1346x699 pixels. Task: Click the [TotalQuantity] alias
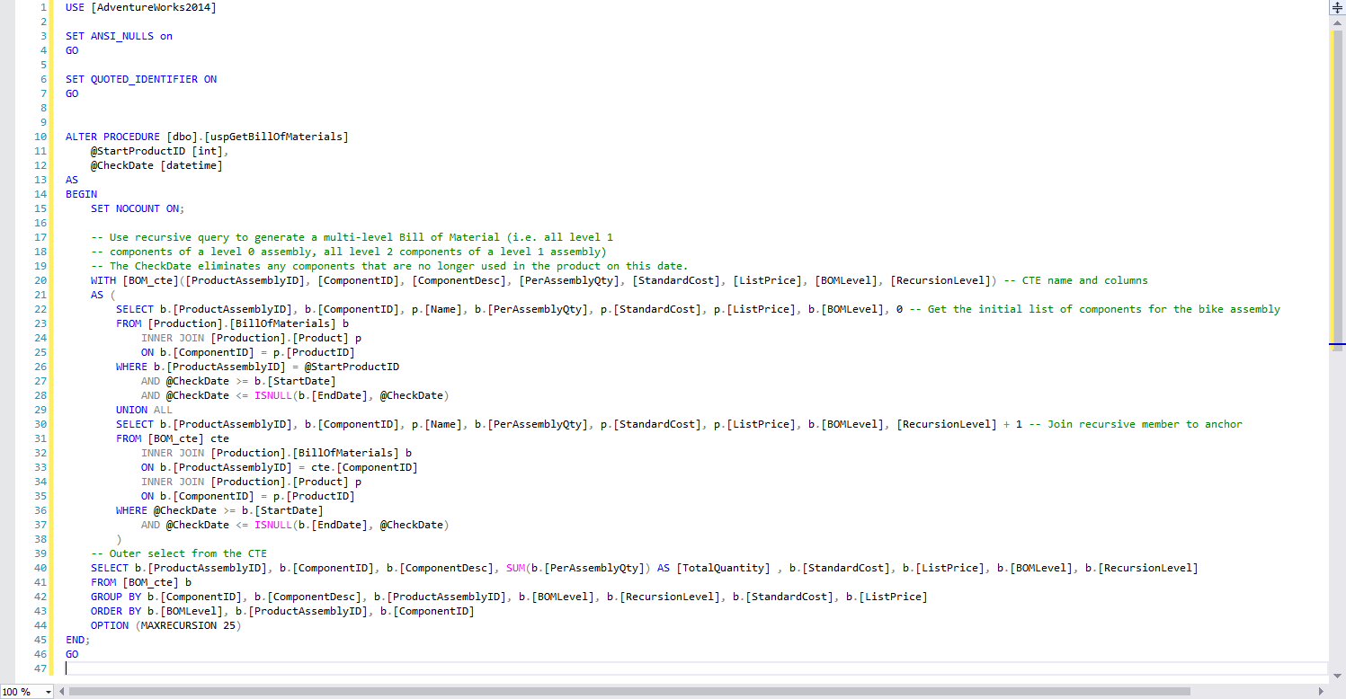(723, 568)
